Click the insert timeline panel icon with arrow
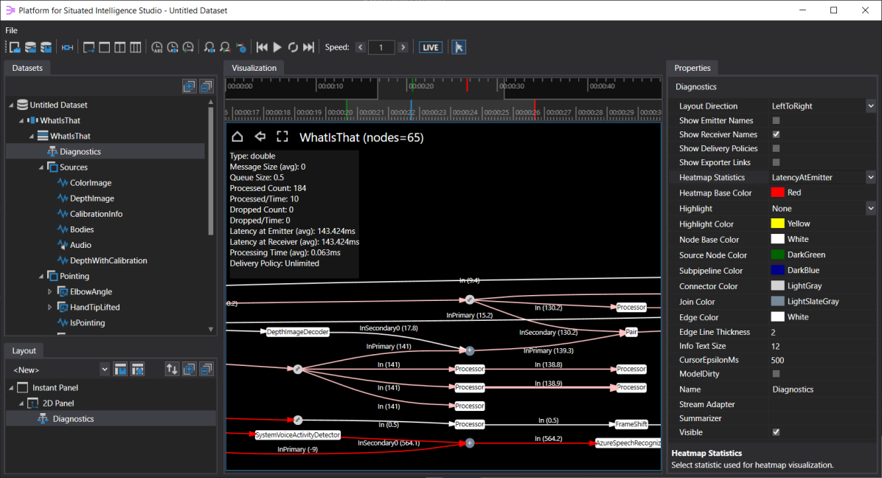Screen dimensions: 882x478 [x=89, y=47]
